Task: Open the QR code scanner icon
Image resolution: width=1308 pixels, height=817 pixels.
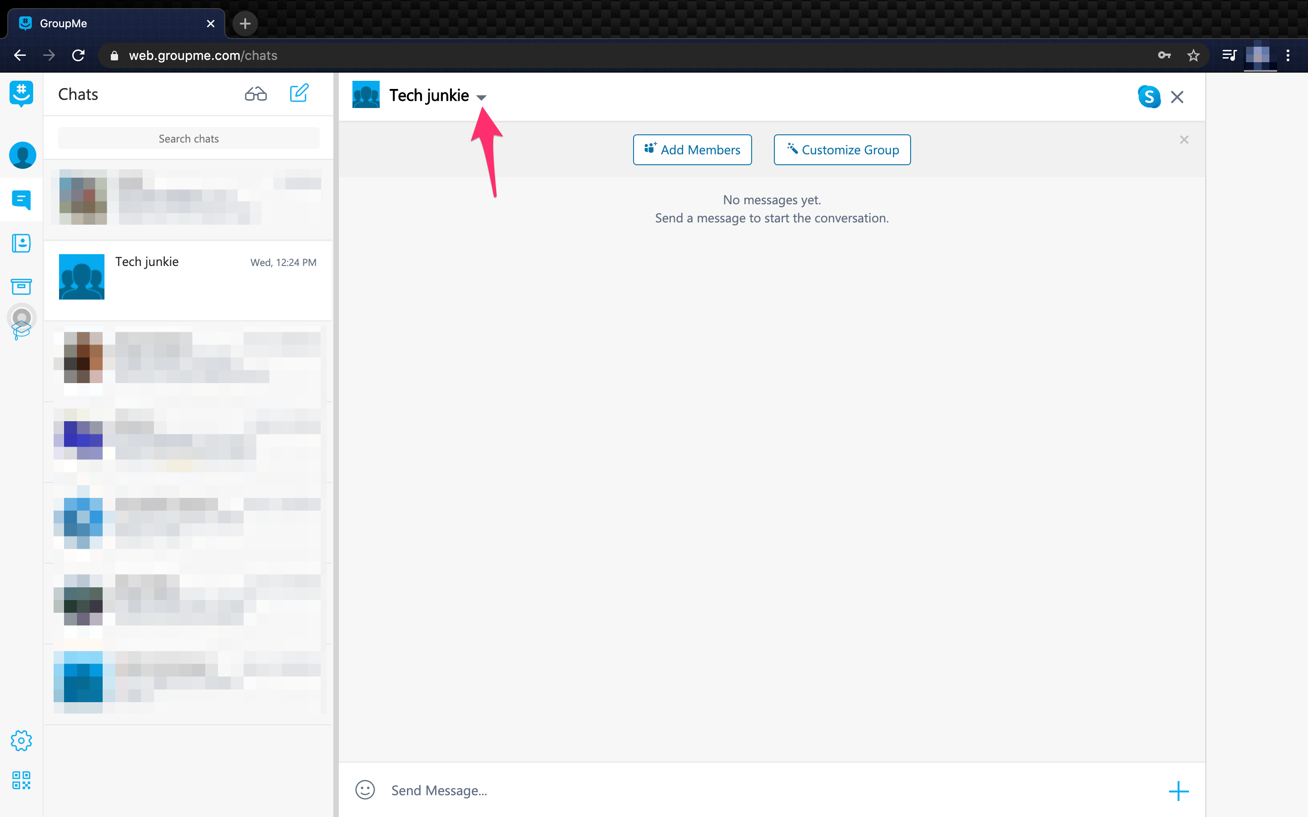Action: coord(22,780)
